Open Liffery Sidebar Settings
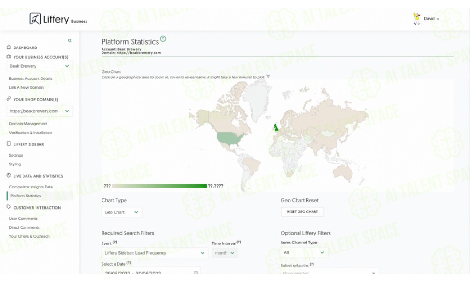The width and height of the screenshot is (470, 282). 16,155
